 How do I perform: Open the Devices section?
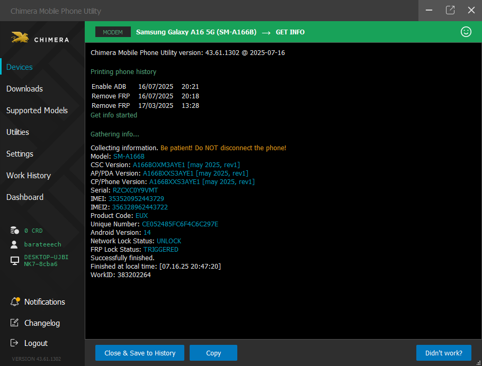click(20, 67)
